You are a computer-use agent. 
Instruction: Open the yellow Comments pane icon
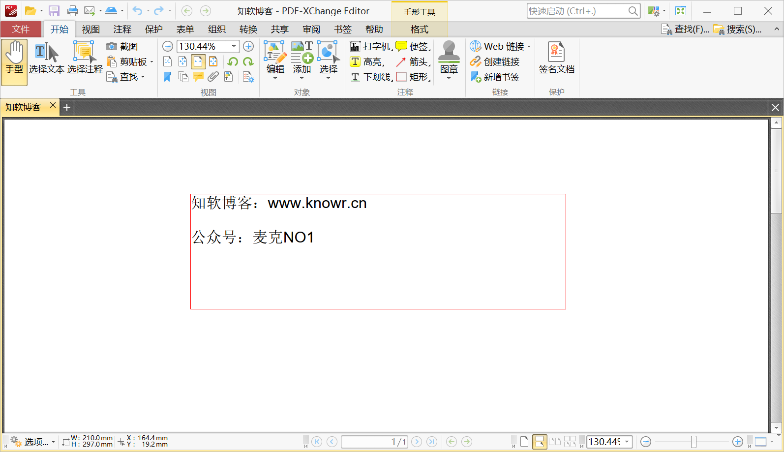coord(198,77)
